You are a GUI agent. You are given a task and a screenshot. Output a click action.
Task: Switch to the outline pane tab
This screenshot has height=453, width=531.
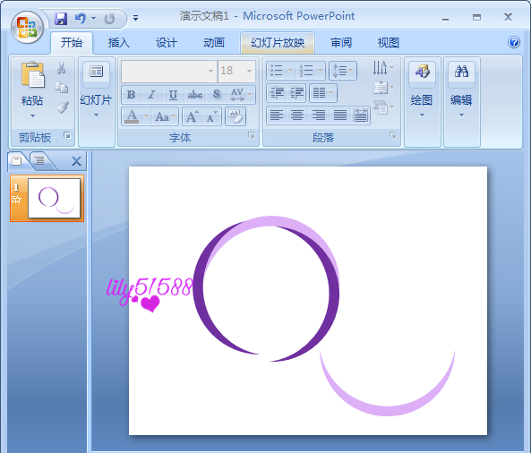39,160
